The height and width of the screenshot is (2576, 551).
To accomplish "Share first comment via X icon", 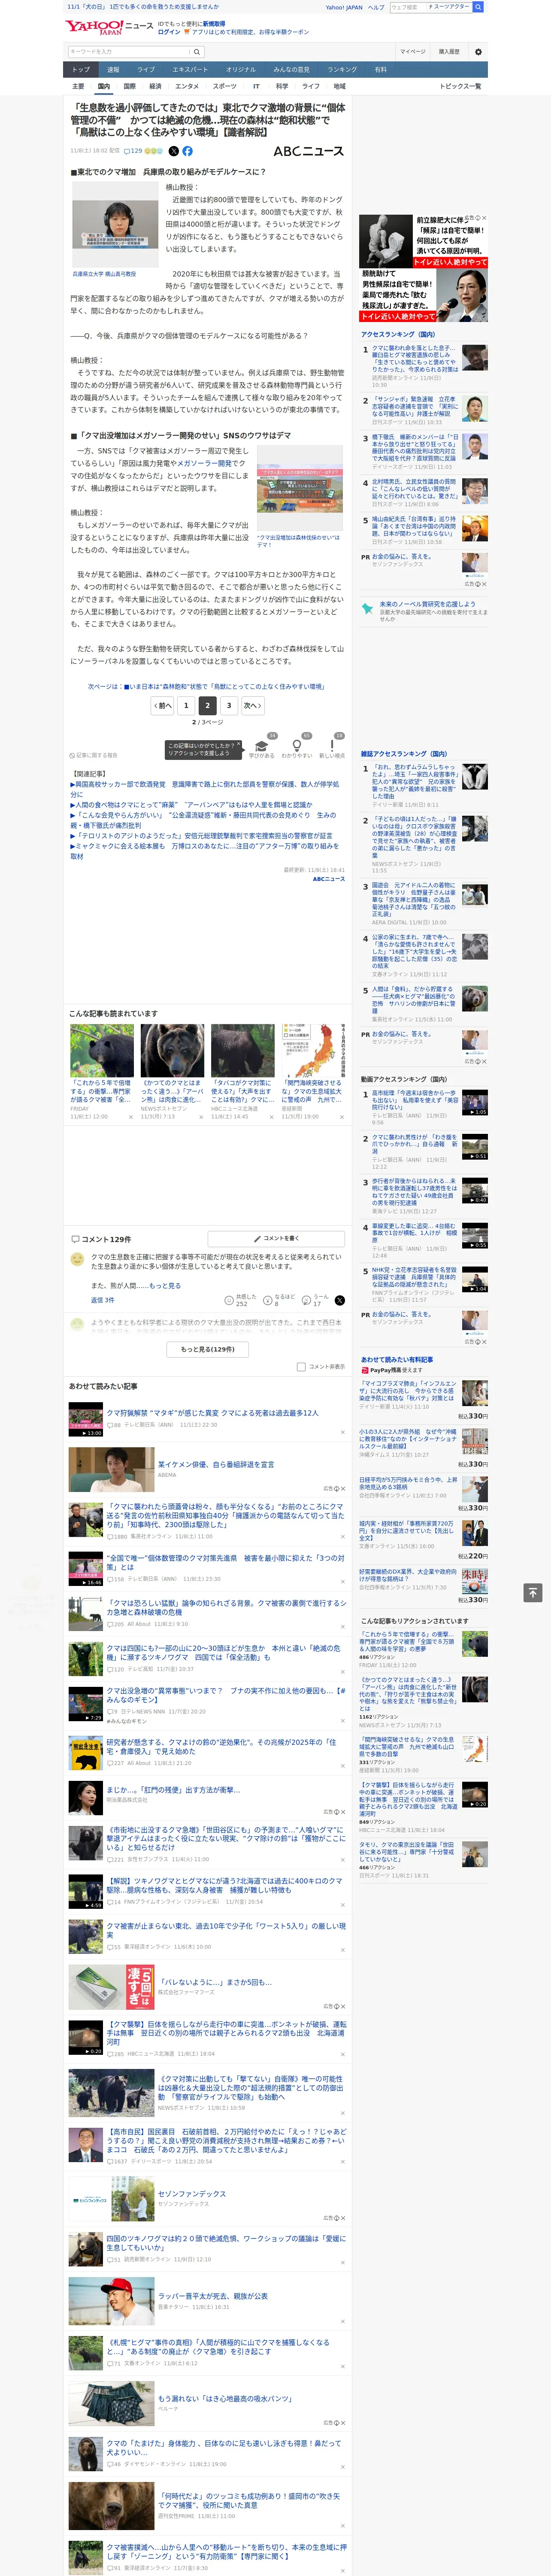I will point(340,1300).
